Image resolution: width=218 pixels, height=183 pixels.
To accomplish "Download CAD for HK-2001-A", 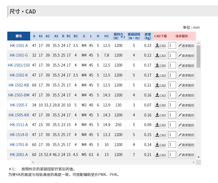I will point(160,155).
